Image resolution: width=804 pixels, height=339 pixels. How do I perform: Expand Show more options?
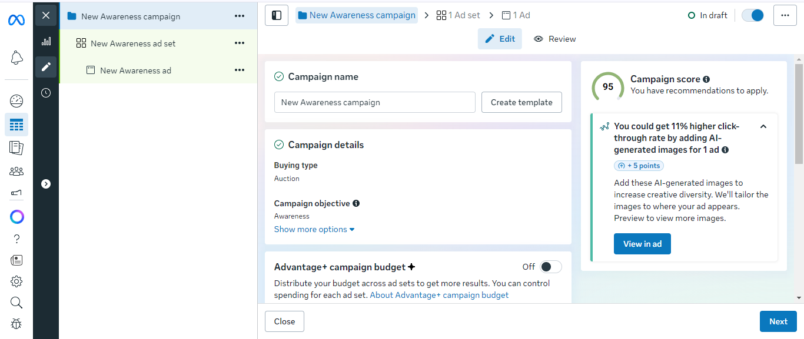[x=314, y=229]
